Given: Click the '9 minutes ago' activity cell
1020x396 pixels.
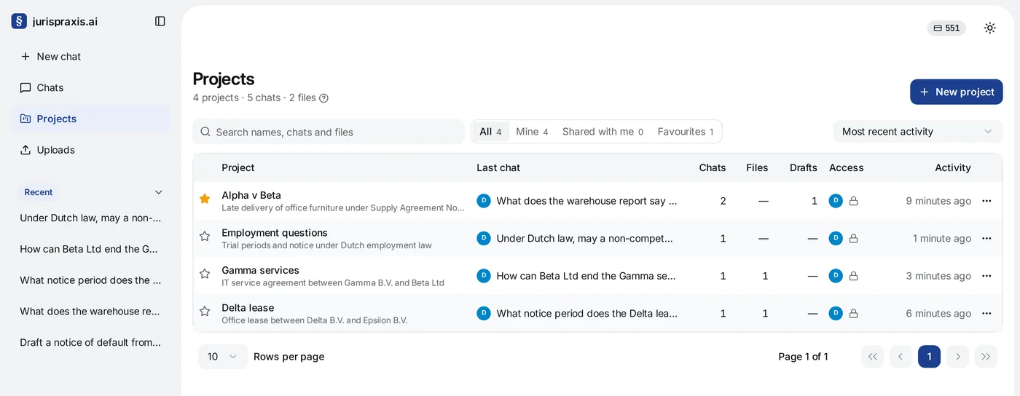Looking at the screenshot, I should click(x=938, y=201).
